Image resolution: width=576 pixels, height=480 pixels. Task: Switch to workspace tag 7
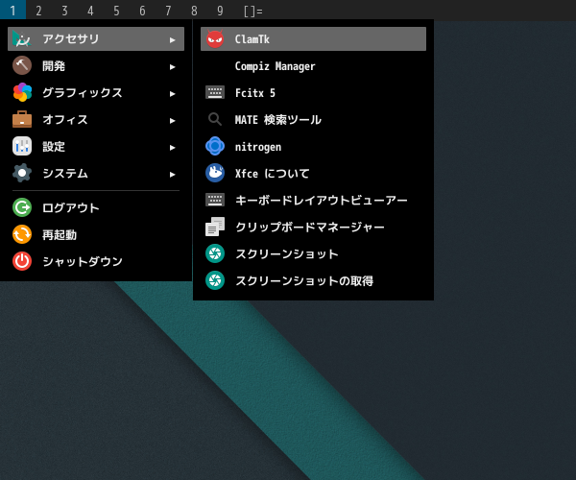click(168, 11)
